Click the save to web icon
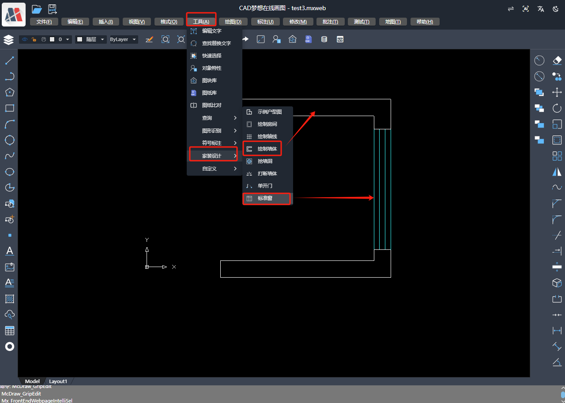The width and height of the screenshot is (565, 403). tap(52, 9)
